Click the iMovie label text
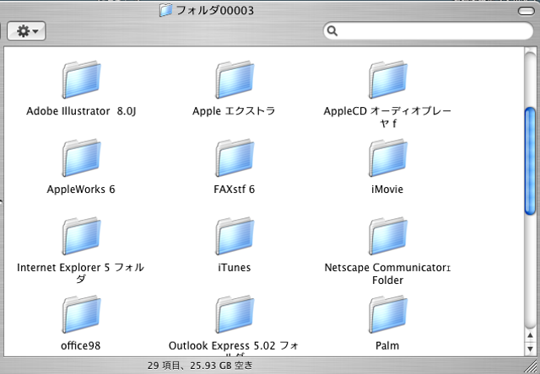The width and height of the screenshot is (540, 374). tap(387, 190)
